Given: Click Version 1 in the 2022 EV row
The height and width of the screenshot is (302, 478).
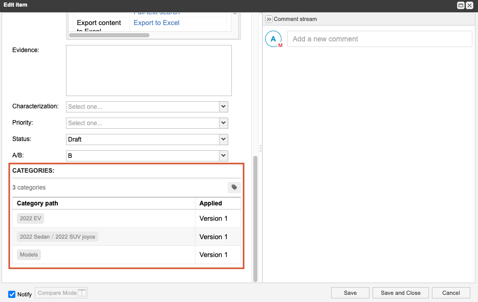Looking at the screenshot, I should [213, 218].
